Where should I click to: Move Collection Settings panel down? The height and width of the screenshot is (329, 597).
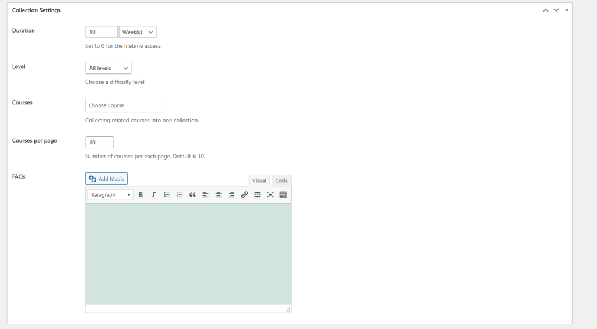point(556,10)
